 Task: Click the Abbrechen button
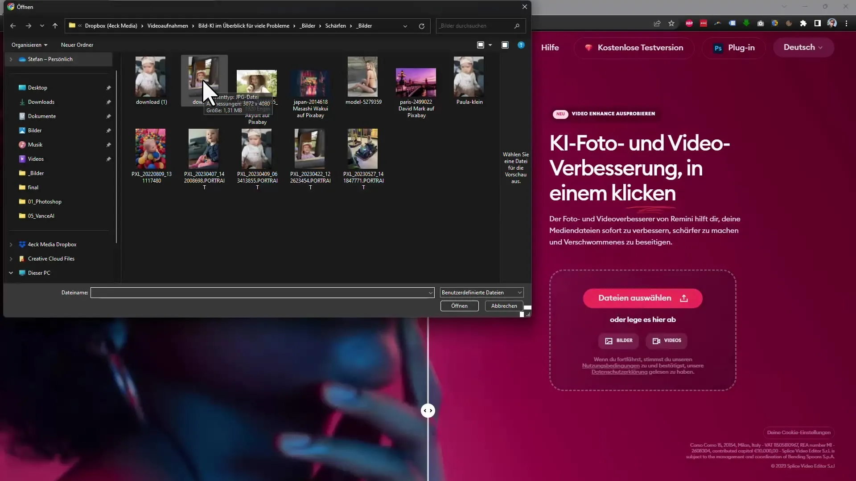tap(504, 306)
